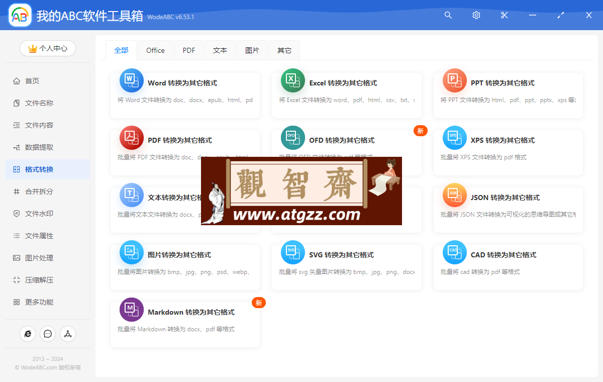Open 文件内容 in the sidebar
603x382 pixels.
click(48, 125)
